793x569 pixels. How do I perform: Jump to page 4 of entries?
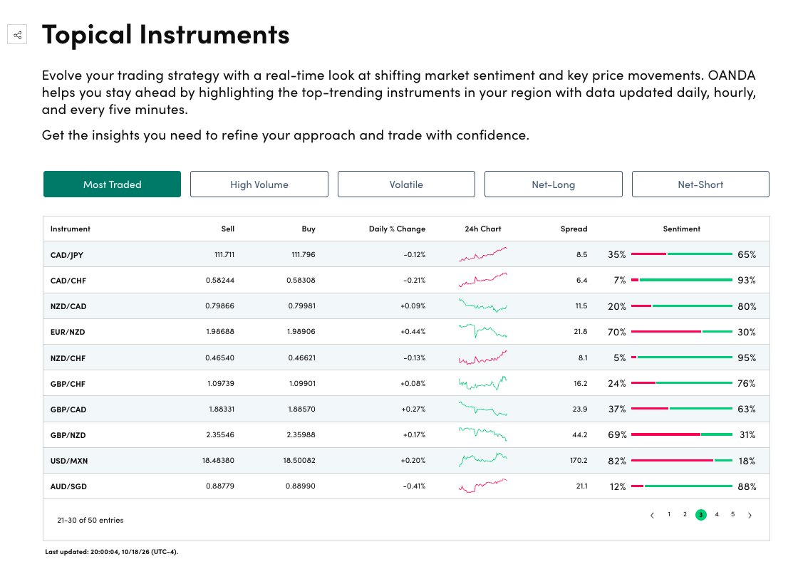click(x=717, y=514)
